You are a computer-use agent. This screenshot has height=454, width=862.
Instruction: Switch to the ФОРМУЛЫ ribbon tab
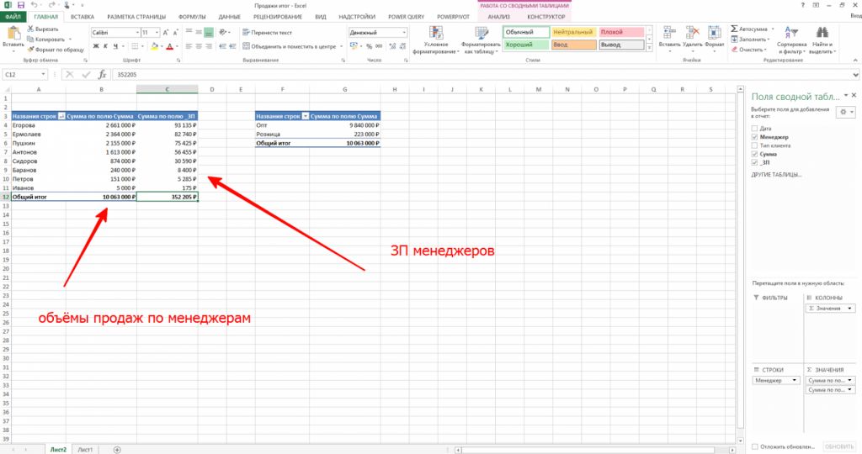[x=192, y=17]
